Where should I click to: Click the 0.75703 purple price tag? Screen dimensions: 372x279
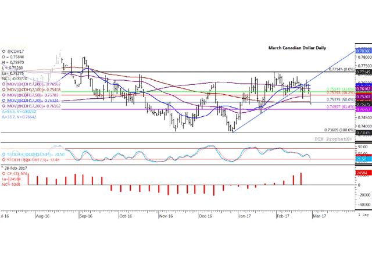363,96
